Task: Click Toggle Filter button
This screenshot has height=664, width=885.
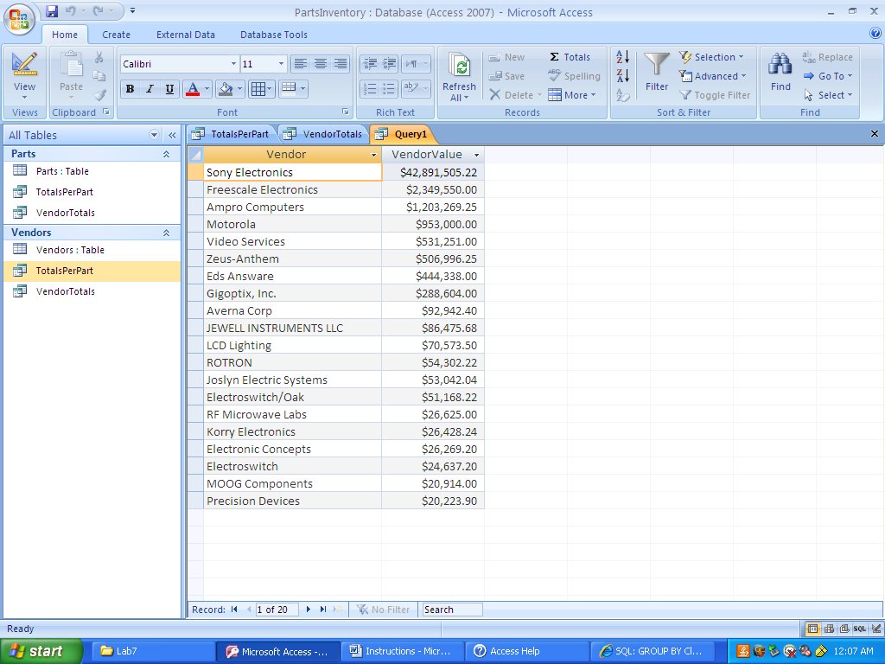Action: 715,95
